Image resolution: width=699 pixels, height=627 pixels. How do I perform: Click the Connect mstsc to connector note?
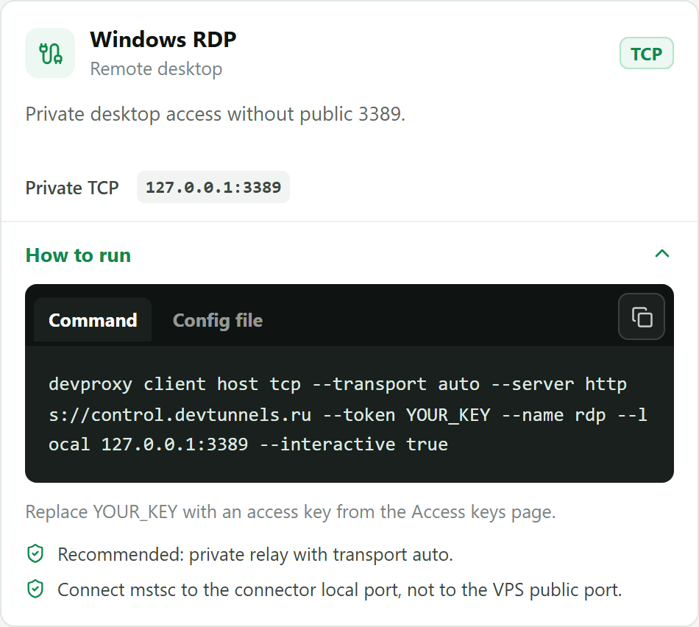point(340,589)
